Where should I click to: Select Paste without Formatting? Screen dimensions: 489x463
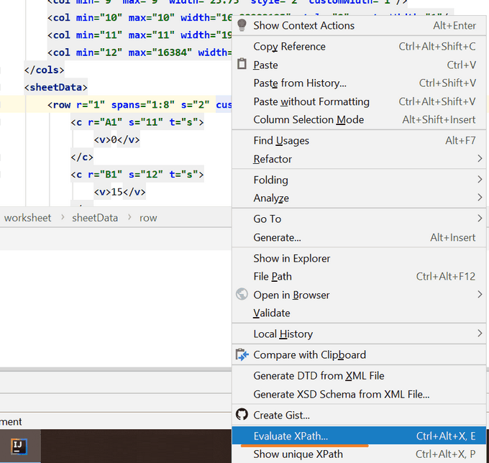point(311,102)
